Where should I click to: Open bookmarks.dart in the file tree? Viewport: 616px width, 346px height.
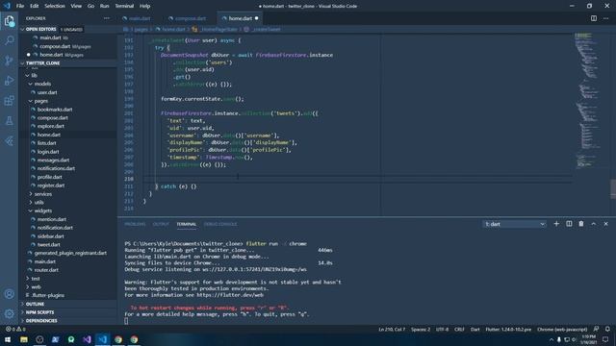[x=55, y=110]
